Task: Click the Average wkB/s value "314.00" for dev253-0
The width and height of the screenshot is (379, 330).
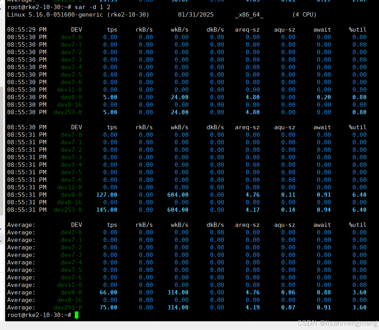Action: 178,307
